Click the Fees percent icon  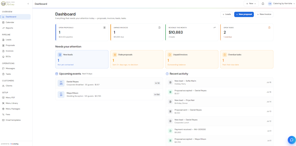coord(4,114)
